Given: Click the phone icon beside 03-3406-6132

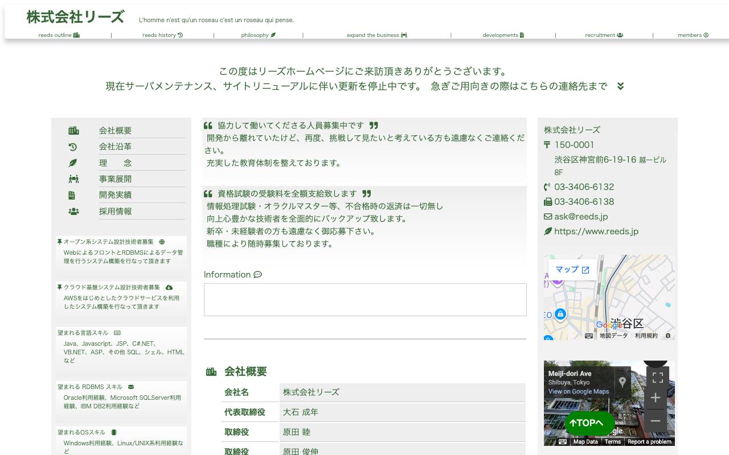Looking at the screenshot, I should point(547,187).
